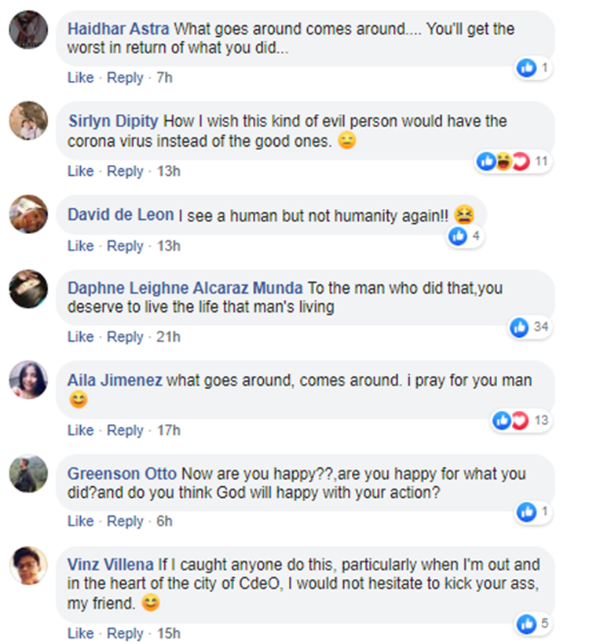Screen dimensions: 589x644
Task: Like Haidhar Astra's comment
Action: coord(80,78)
